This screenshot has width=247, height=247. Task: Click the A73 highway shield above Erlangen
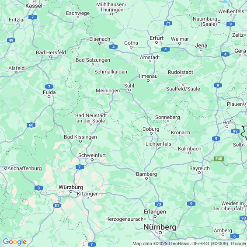tap(159, 204)
